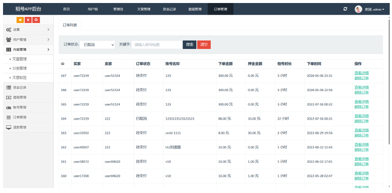Click the red 清空 button
The image size is (392, 193).
click(x=204, y=45)
